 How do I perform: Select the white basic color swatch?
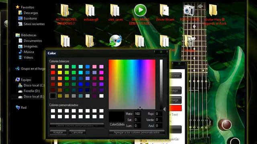102,96
